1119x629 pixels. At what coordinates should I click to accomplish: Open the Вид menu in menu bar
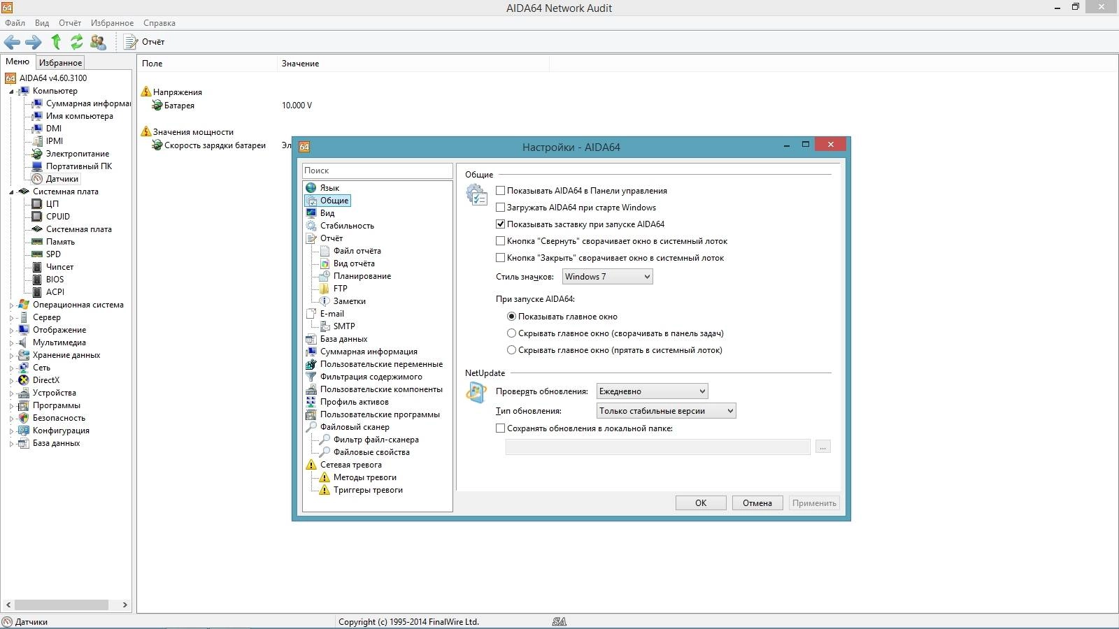pyautogui.click(x=42, y=23)
